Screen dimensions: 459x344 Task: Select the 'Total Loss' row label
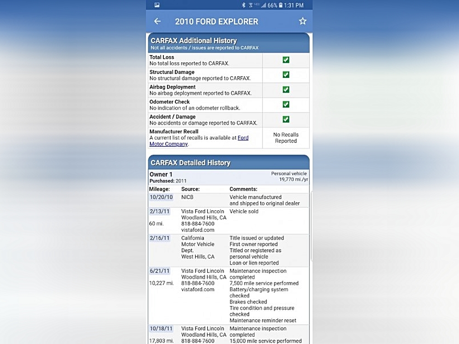[x=162, y=57]
